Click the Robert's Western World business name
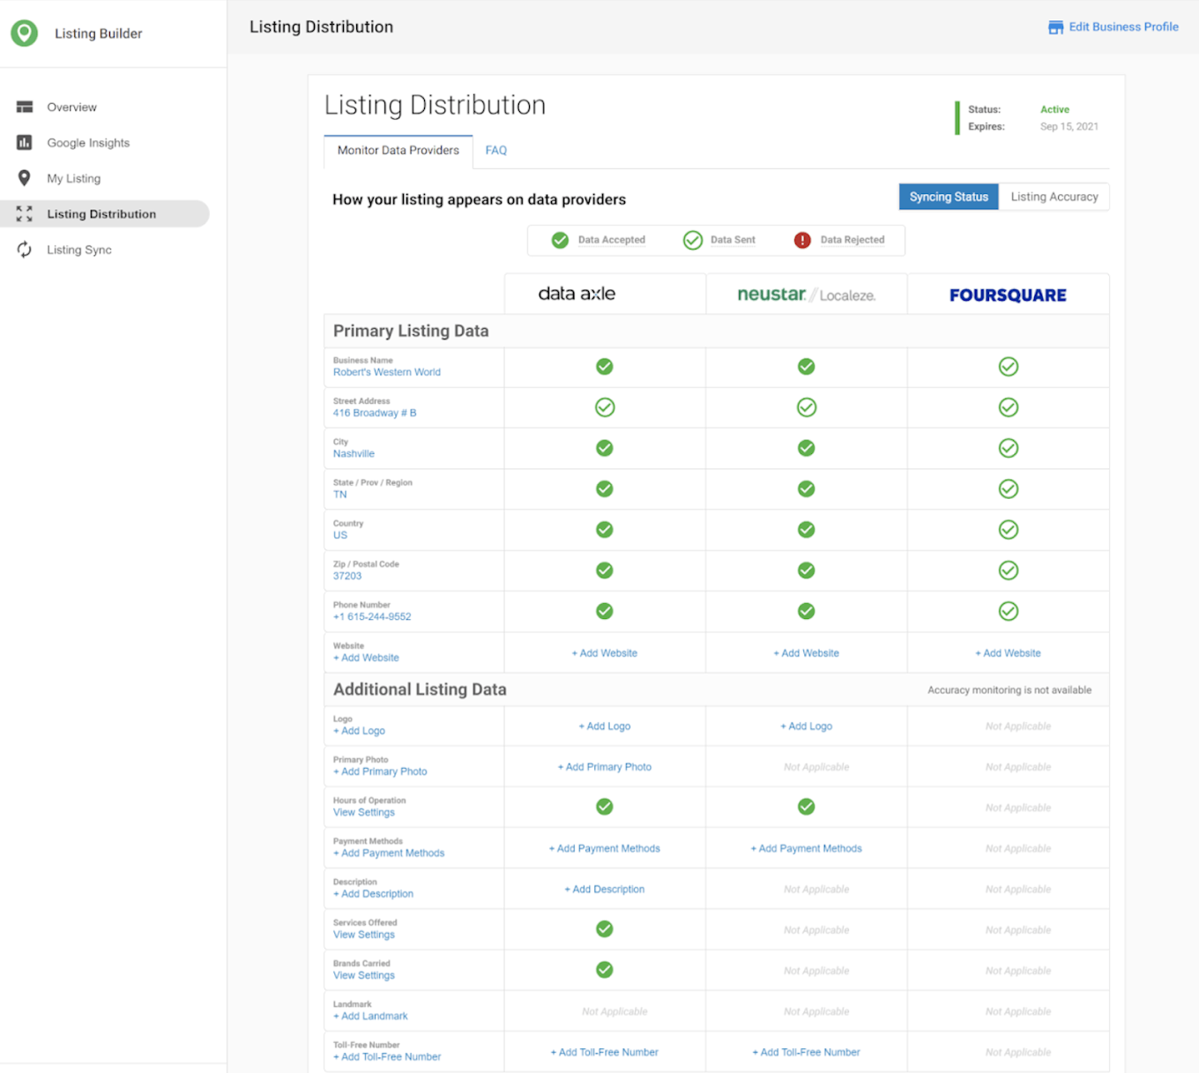Viewport: 1199px width, 1073px height. 387,372
